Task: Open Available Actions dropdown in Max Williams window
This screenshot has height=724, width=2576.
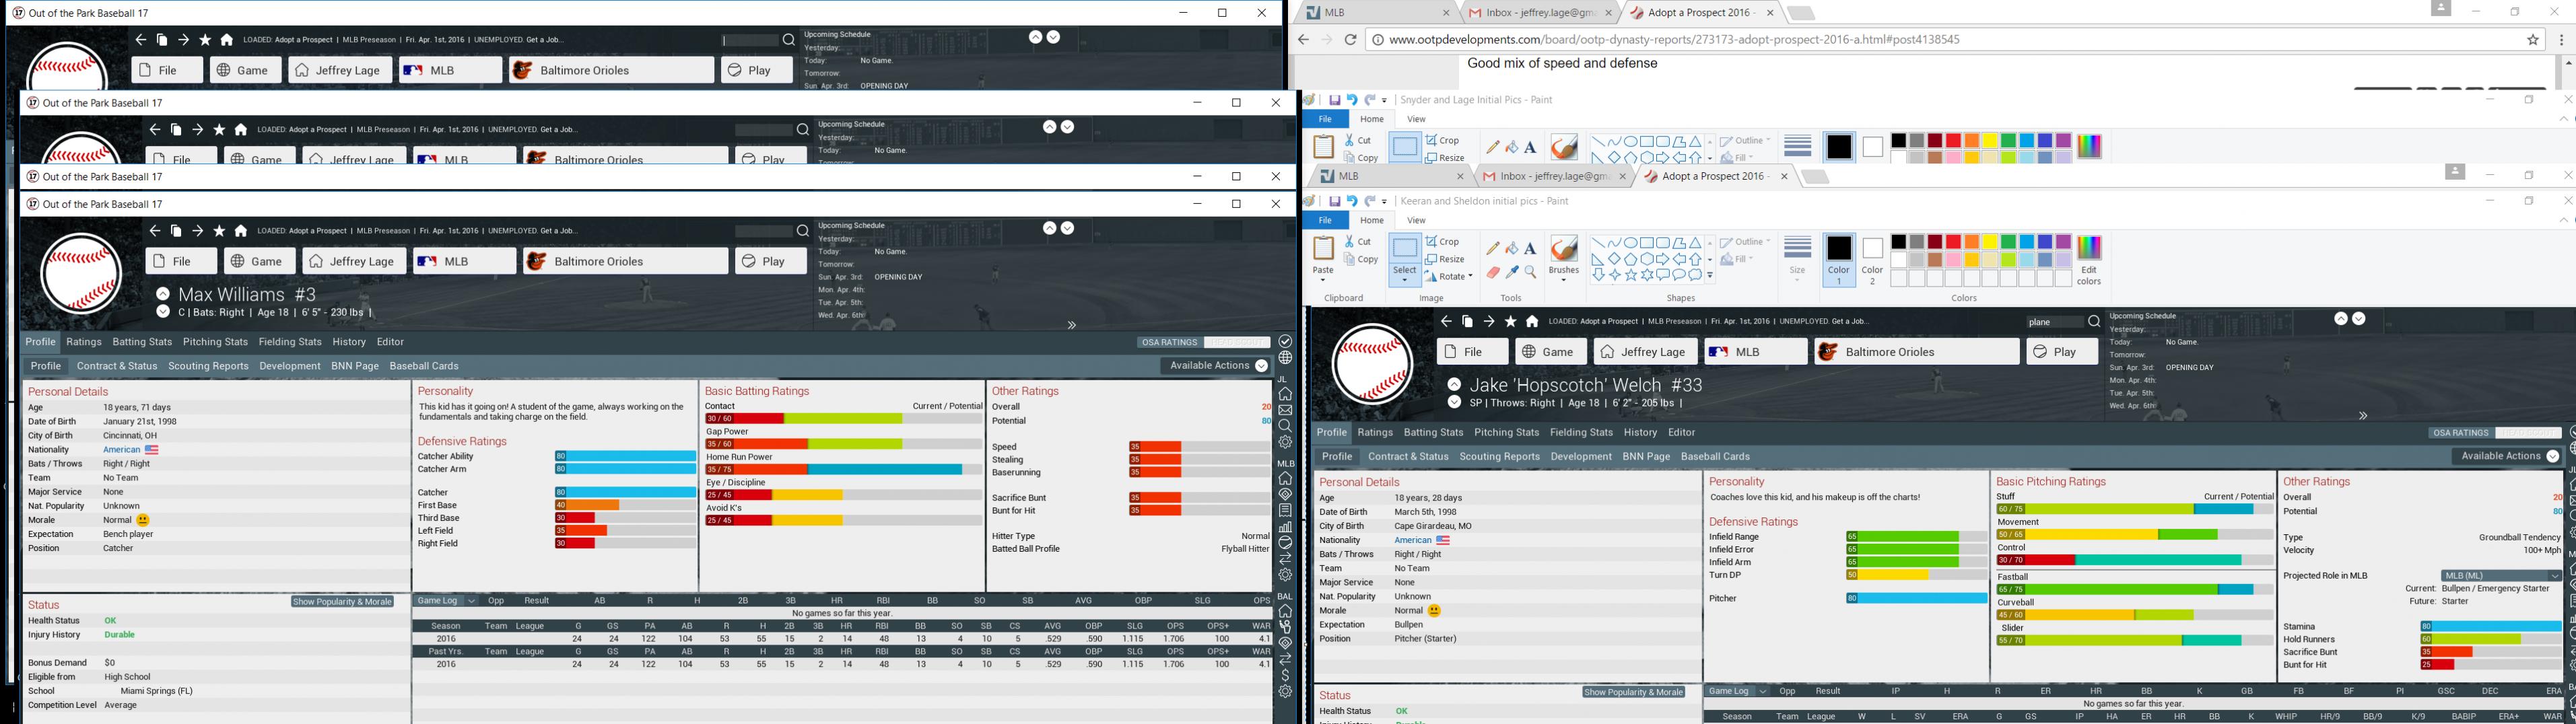Action: point(1216,366)
